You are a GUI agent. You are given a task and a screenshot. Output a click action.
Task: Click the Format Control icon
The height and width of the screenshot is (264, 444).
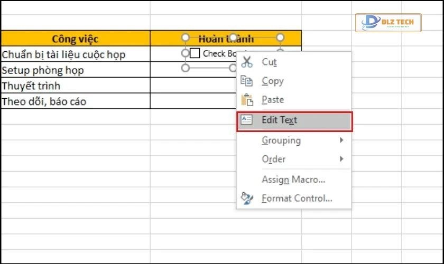point(247,199)
